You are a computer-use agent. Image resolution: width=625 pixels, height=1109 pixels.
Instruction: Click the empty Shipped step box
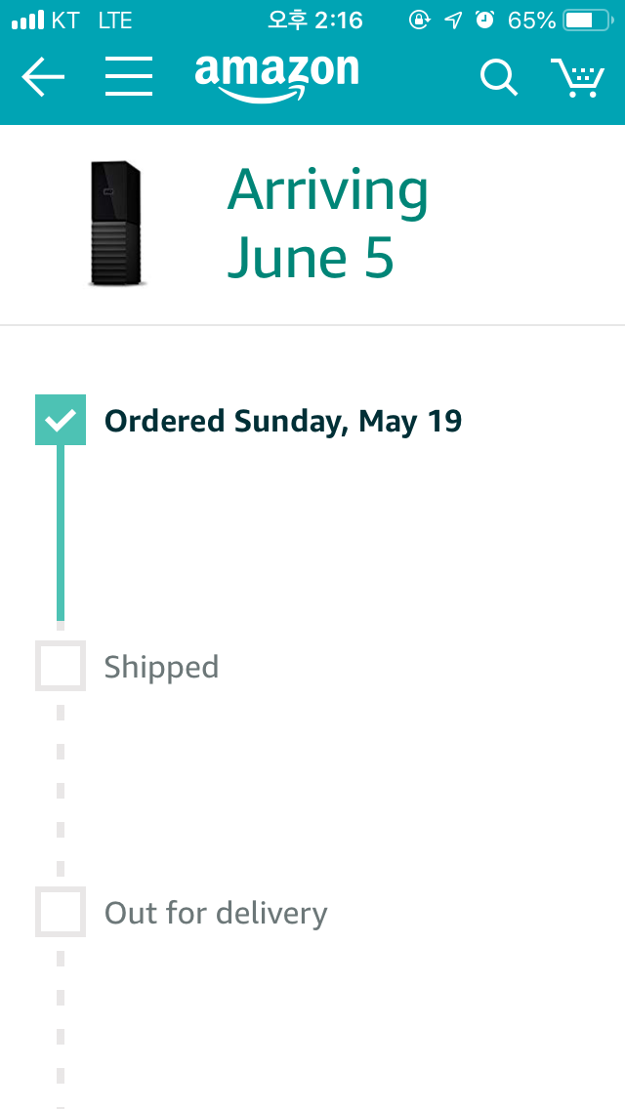tap(61, 666)
